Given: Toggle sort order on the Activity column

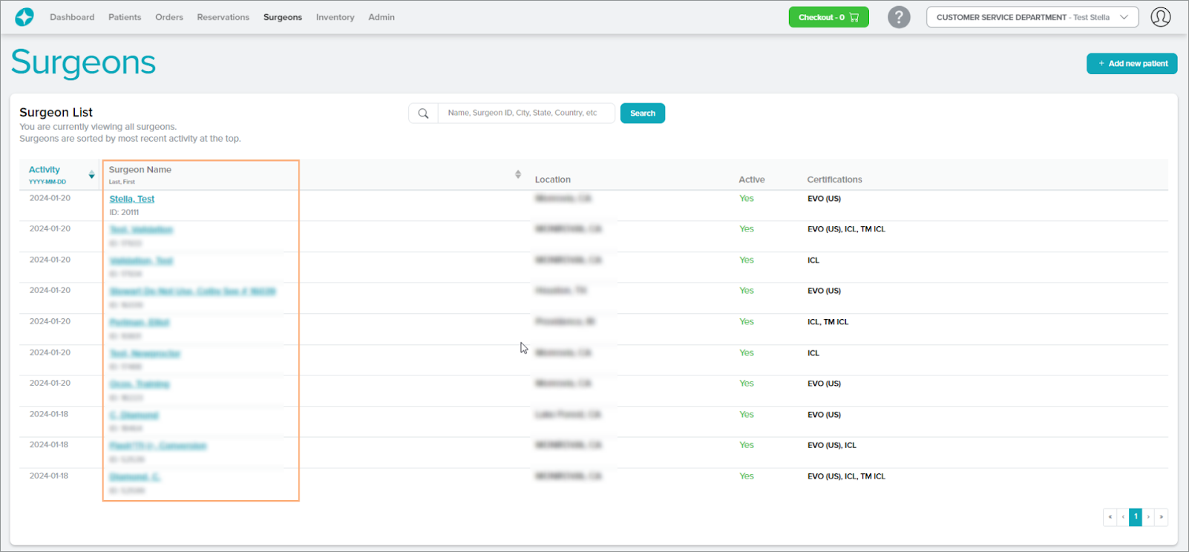Looking at the screenshot, I should 91,175.
